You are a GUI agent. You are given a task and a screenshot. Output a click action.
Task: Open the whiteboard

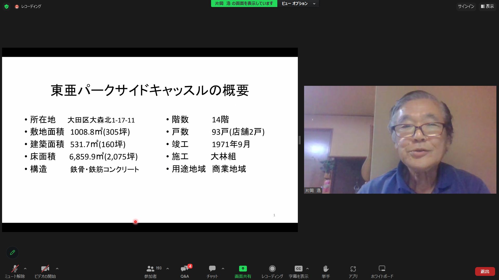coord(382,271)
